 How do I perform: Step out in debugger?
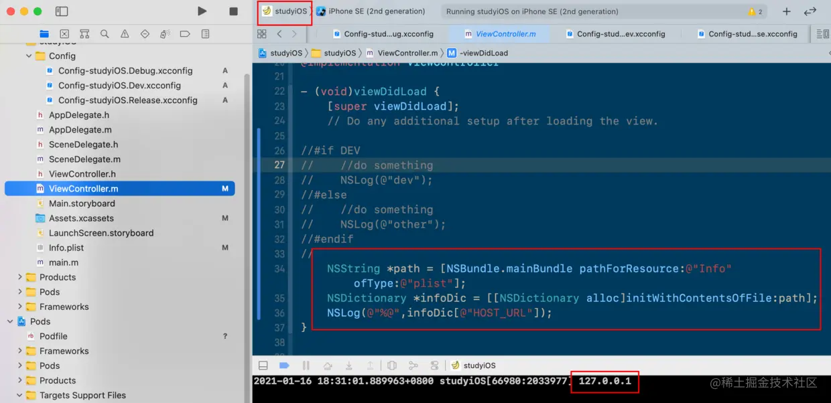[371, 366]
